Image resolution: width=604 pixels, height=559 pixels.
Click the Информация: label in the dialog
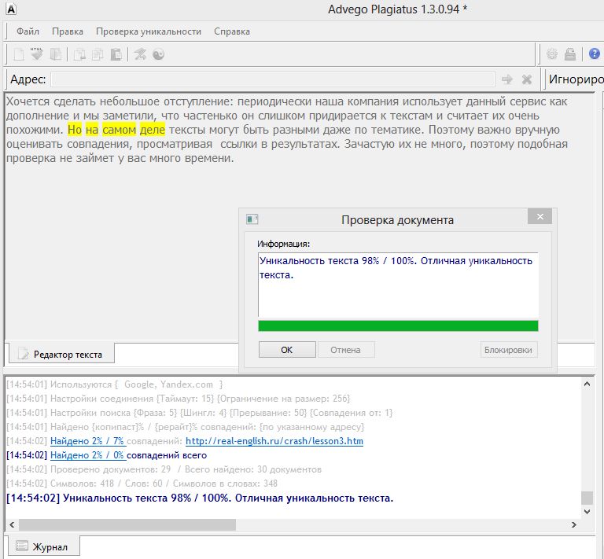283,244
